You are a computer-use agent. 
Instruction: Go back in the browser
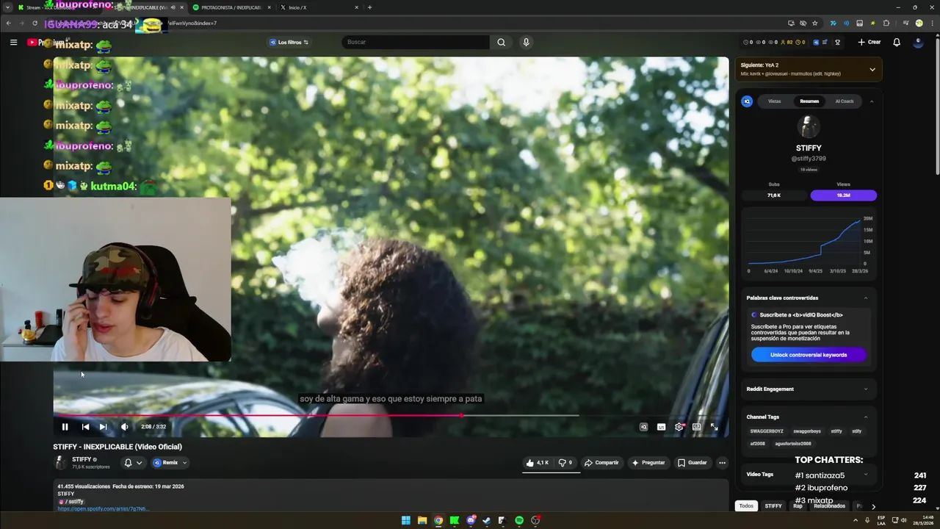tap(9, 23)
